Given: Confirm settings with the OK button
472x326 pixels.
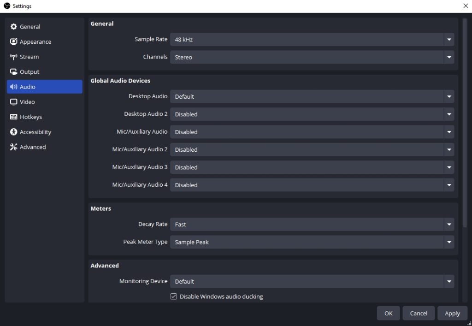Looking at the screenshot, I should point(388,313).
